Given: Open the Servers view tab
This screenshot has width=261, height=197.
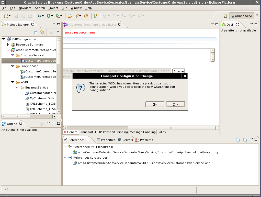Looking at the screenshot, I should [x=125, y=140].
